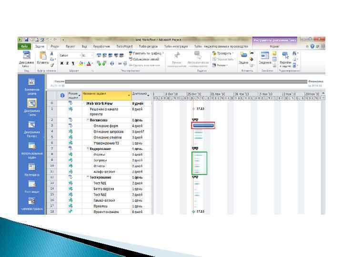Select Диаграмма Ганта view in the sidebar
This screenshot has height=257, width=343.
coord(32,107)
